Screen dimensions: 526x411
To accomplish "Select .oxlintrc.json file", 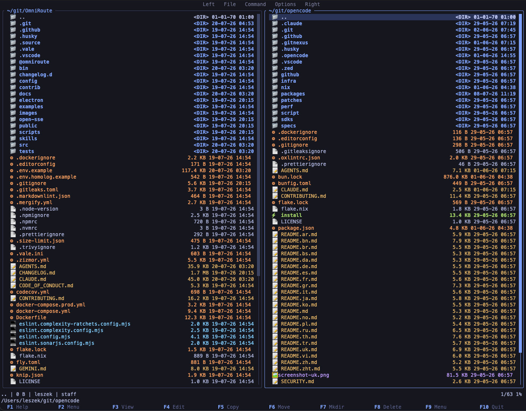I will point(299,158).
